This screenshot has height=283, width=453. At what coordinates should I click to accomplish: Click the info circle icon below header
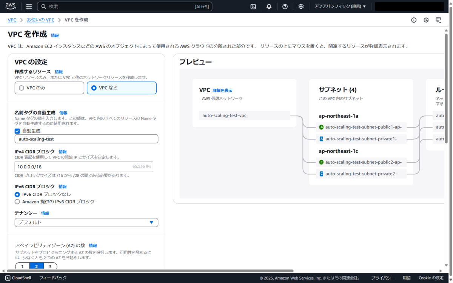point(414,20)
